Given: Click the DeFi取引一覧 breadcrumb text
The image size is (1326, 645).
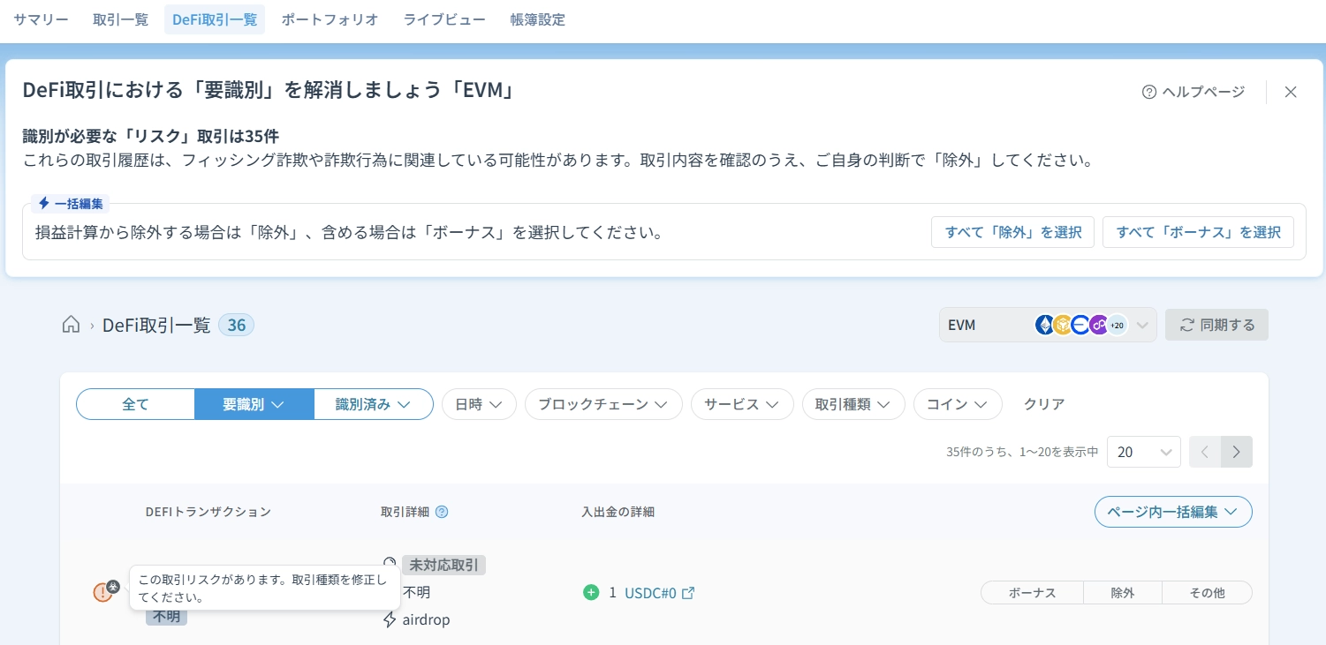Looking at the screenshot, I should tap(156, 325).
